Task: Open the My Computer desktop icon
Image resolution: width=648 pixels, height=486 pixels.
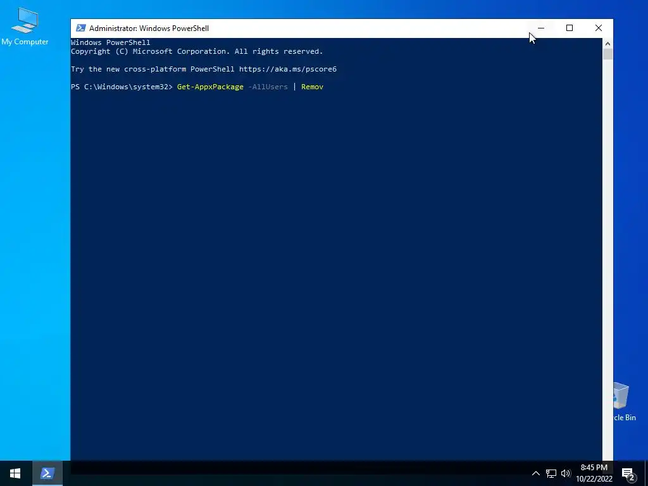Action: pyautogui.click(x=25, y=27)
